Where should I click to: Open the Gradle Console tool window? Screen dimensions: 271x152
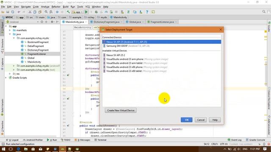255,140
